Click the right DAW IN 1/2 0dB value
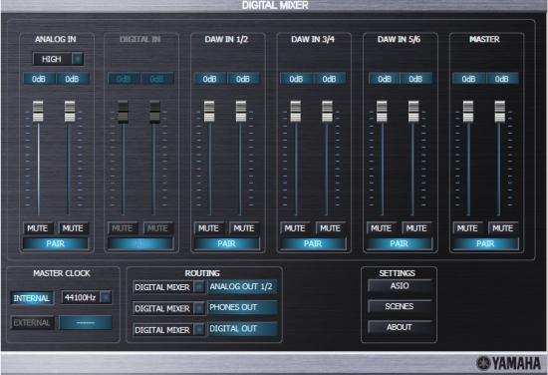Viewport: 548px width, 375px height. click(243, 79)
